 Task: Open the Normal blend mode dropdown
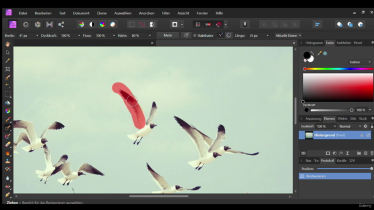point(349,126)
